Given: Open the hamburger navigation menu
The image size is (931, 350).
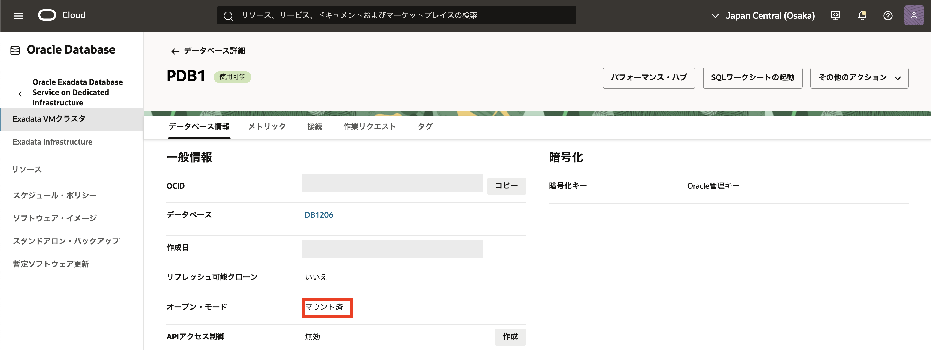Looking at the screenshot, I should coord(19,15).
